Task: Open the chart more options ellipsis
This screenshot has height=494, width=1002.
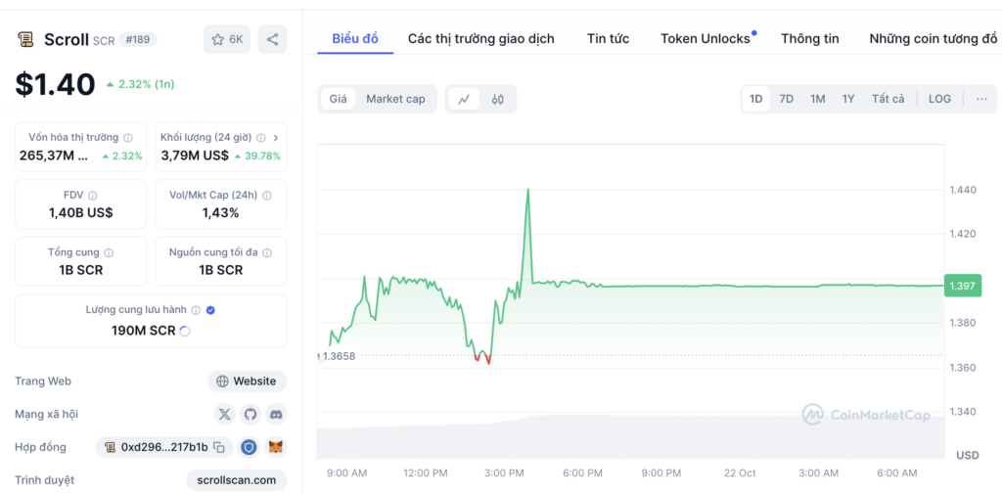Action: [x=981, y=99]
